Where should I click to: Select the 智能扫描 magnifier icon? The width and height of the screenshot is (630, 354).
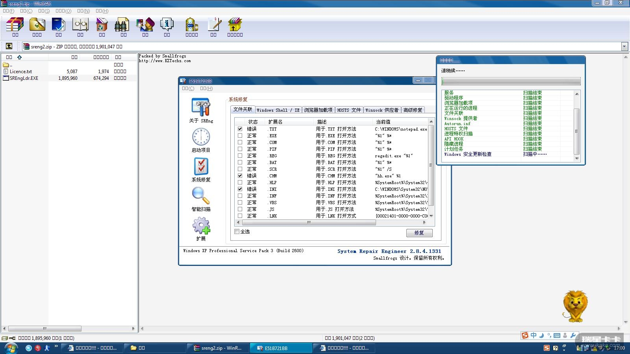(x=201, y=196)
